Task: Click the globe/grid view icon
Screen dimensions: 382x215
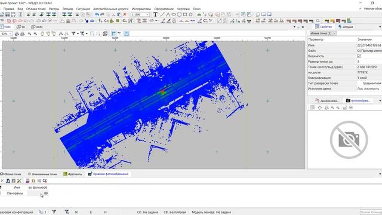Action: coord(105,33)
